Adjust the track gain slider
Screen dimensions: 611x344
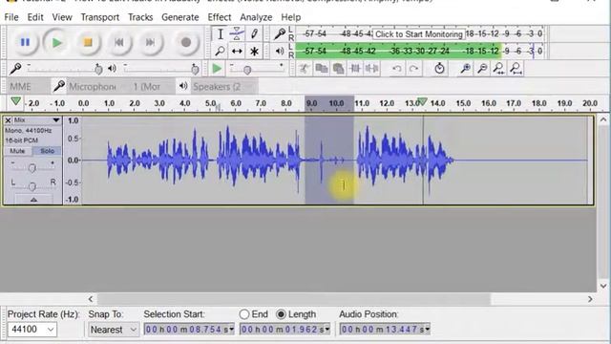32,168
